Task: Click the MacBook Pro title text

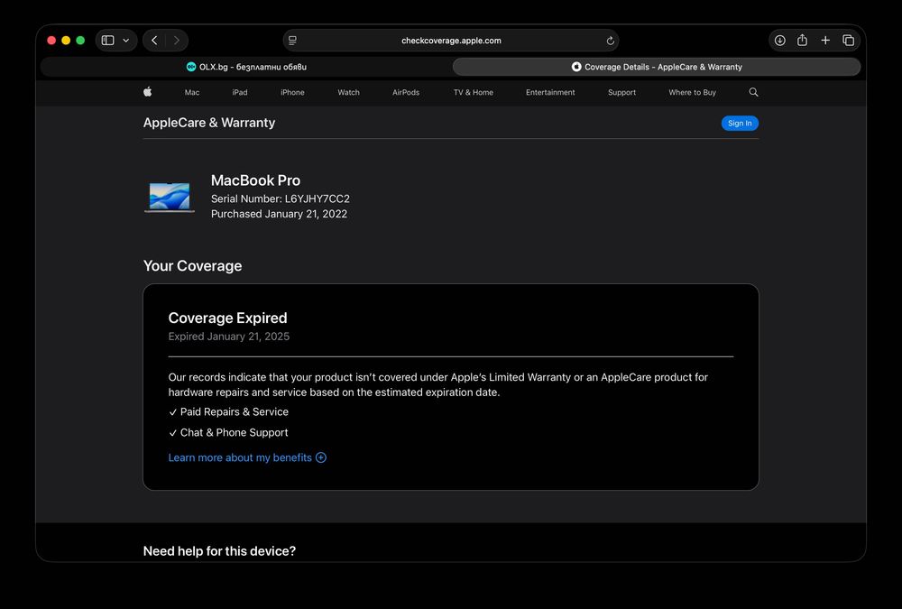Action: click(255, 180)
